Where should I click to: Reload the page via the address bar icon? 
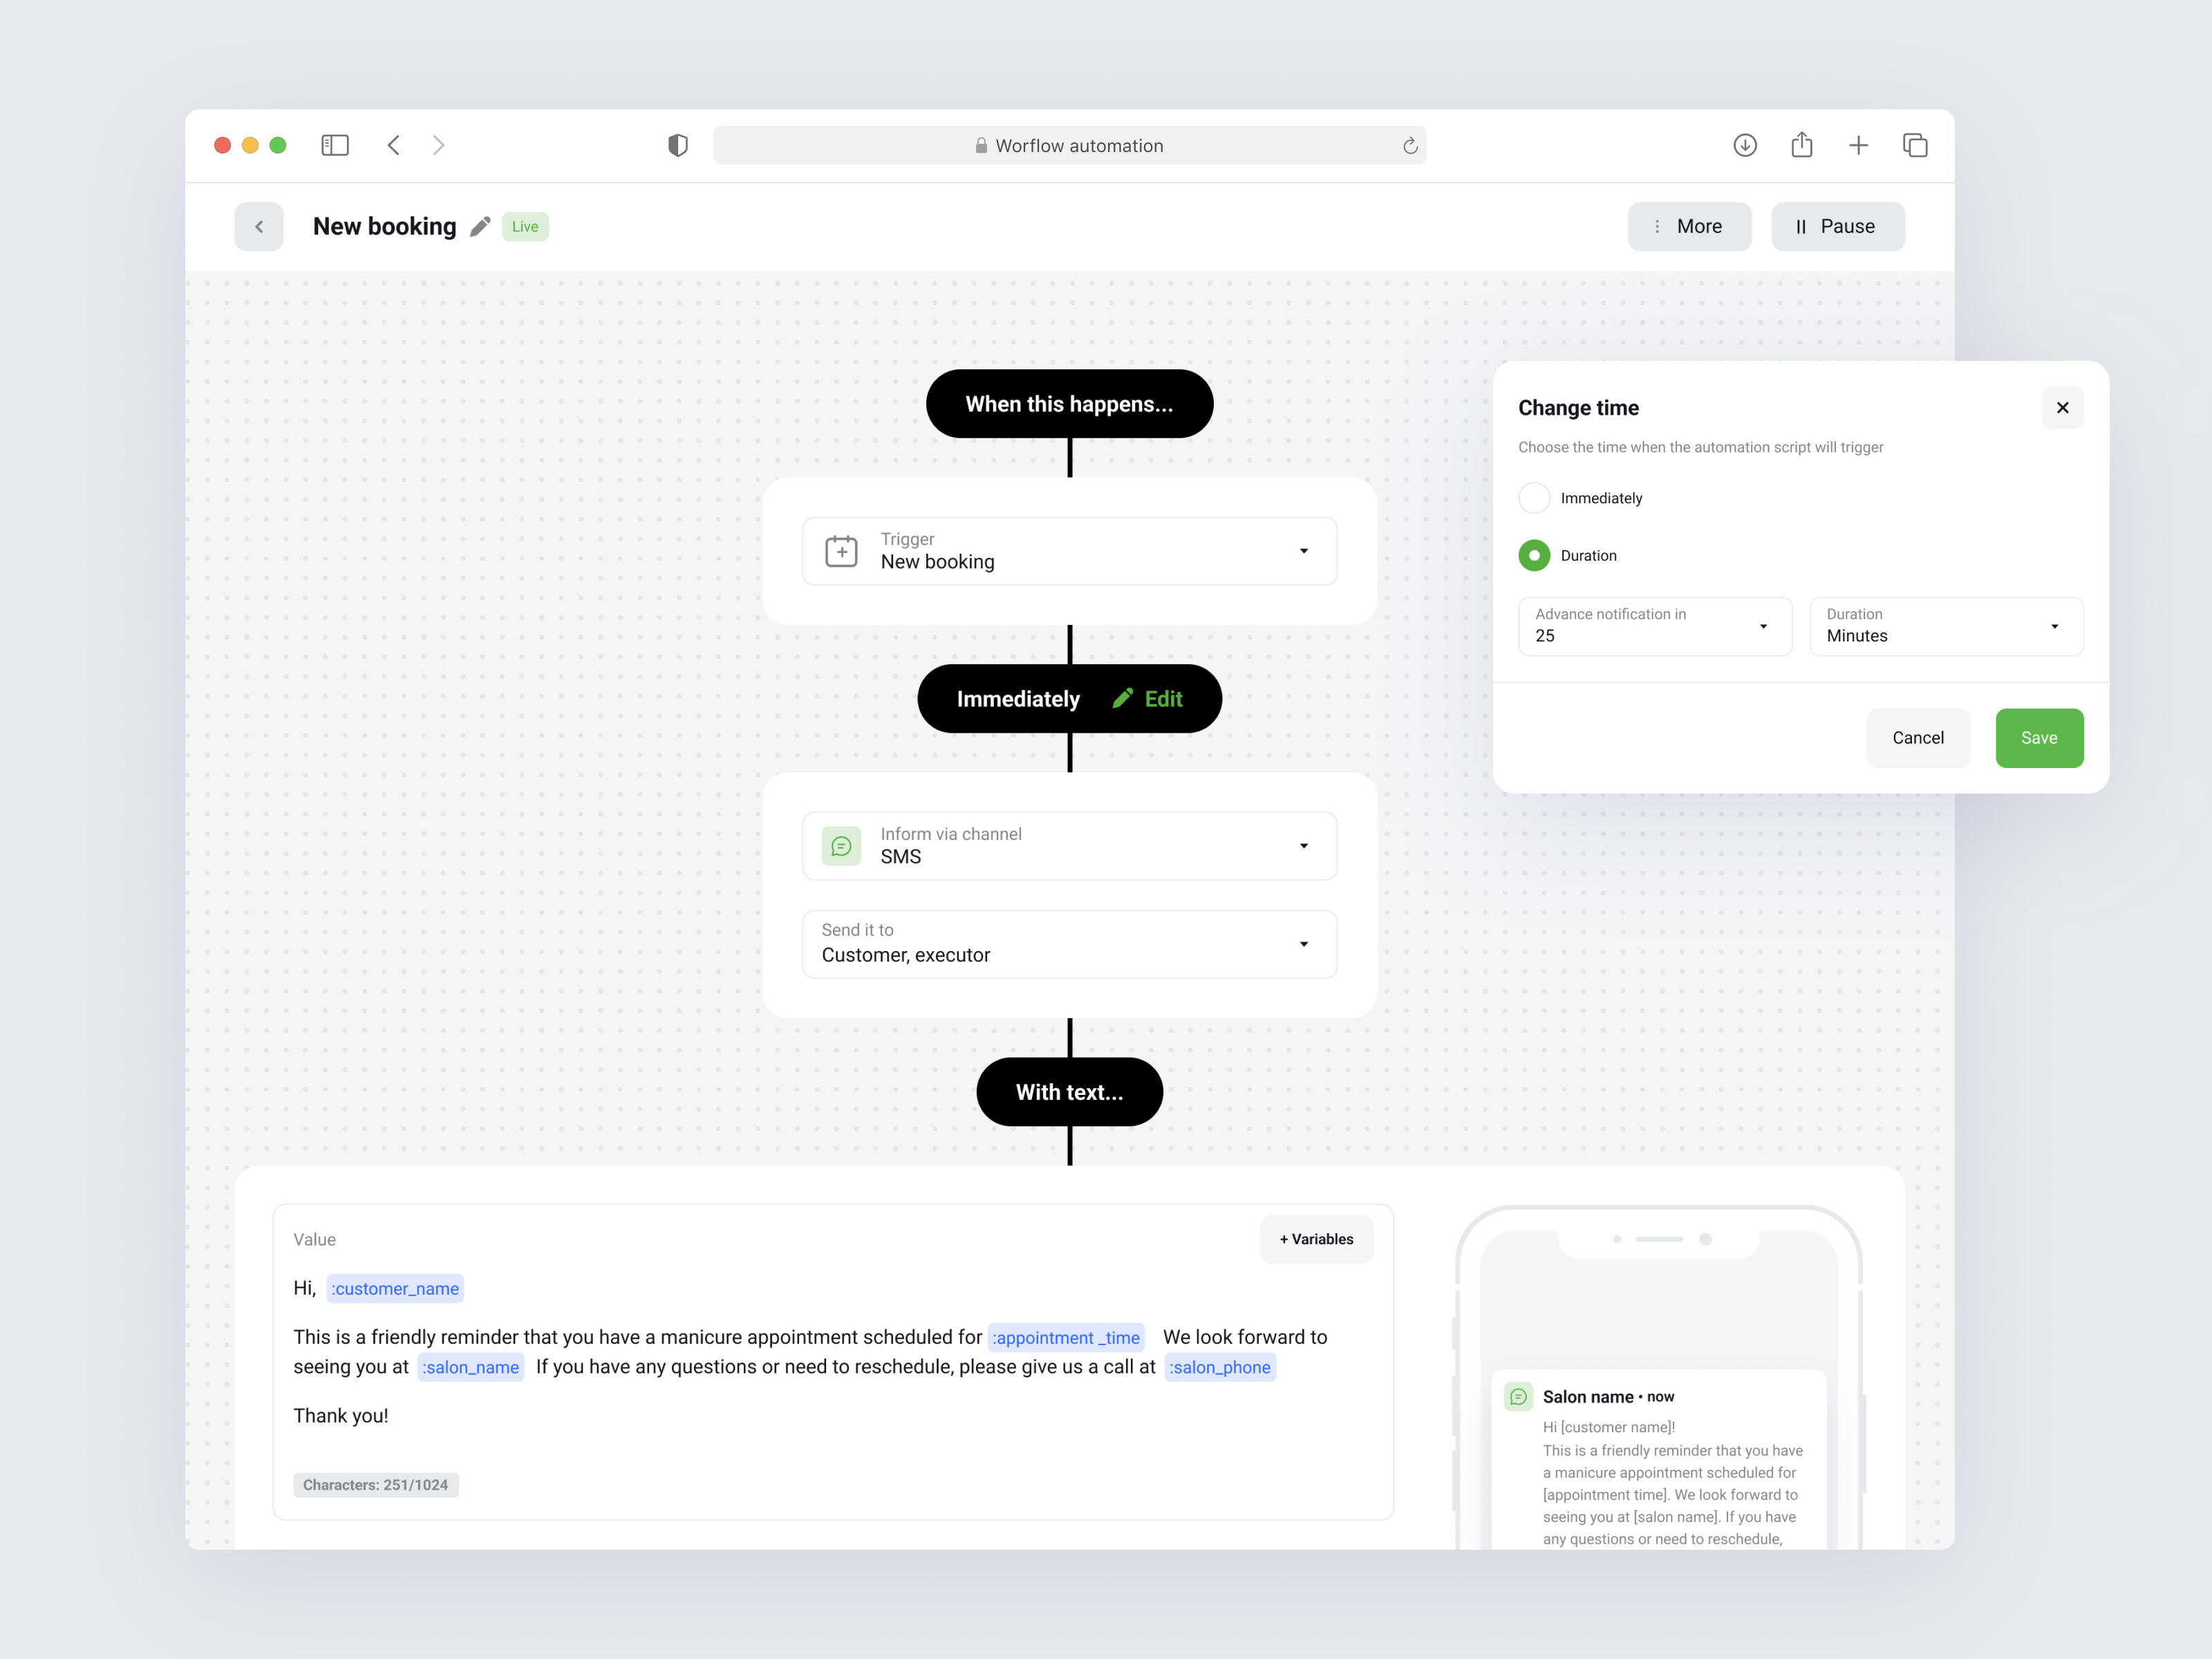click(1410, 145)
